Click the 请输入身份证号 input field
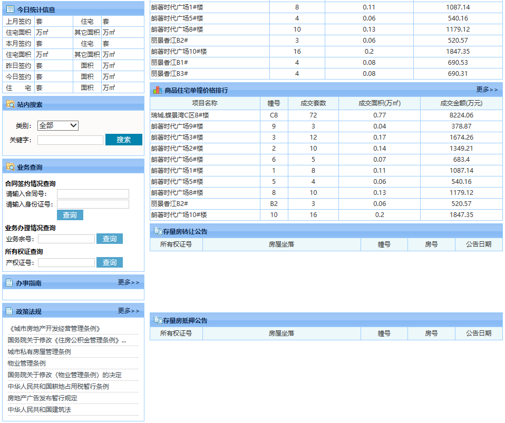The image size is (505, 423). tap(93, 204)
